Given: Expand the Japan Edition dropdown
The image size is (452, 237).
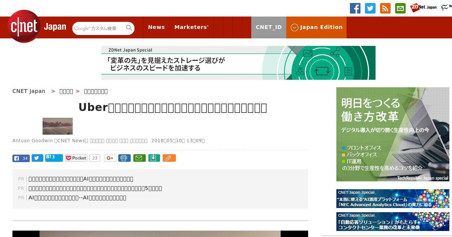Looking at the screenshot, I should tap(316, 27).
